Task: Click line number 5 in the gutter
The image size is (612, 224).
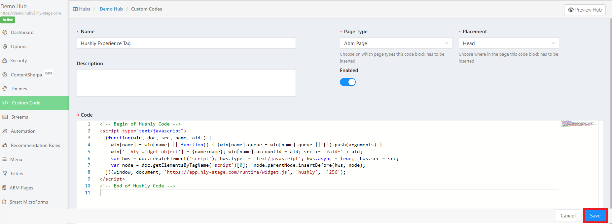Action: point(89,152)
